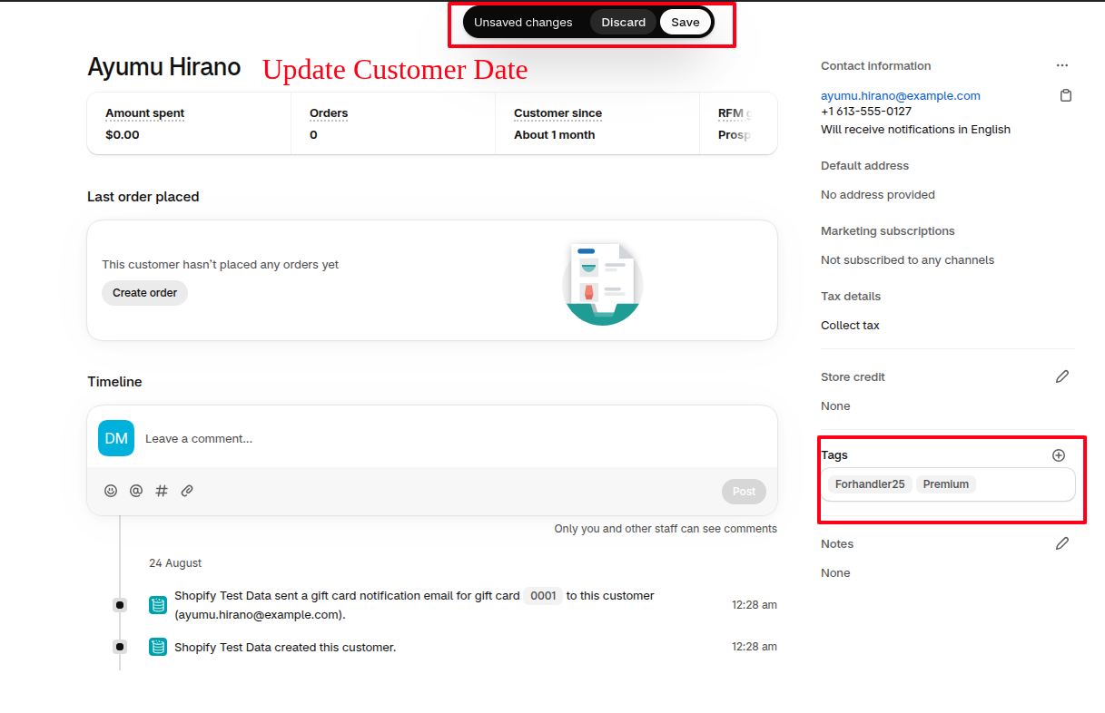Click the Customer since metric label
This screenshot has width=1105, height=713.
tap(557, 113)
